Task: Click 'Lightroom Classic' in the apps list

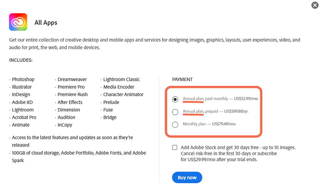Action: pyautogui.click(x=122, y=79)
